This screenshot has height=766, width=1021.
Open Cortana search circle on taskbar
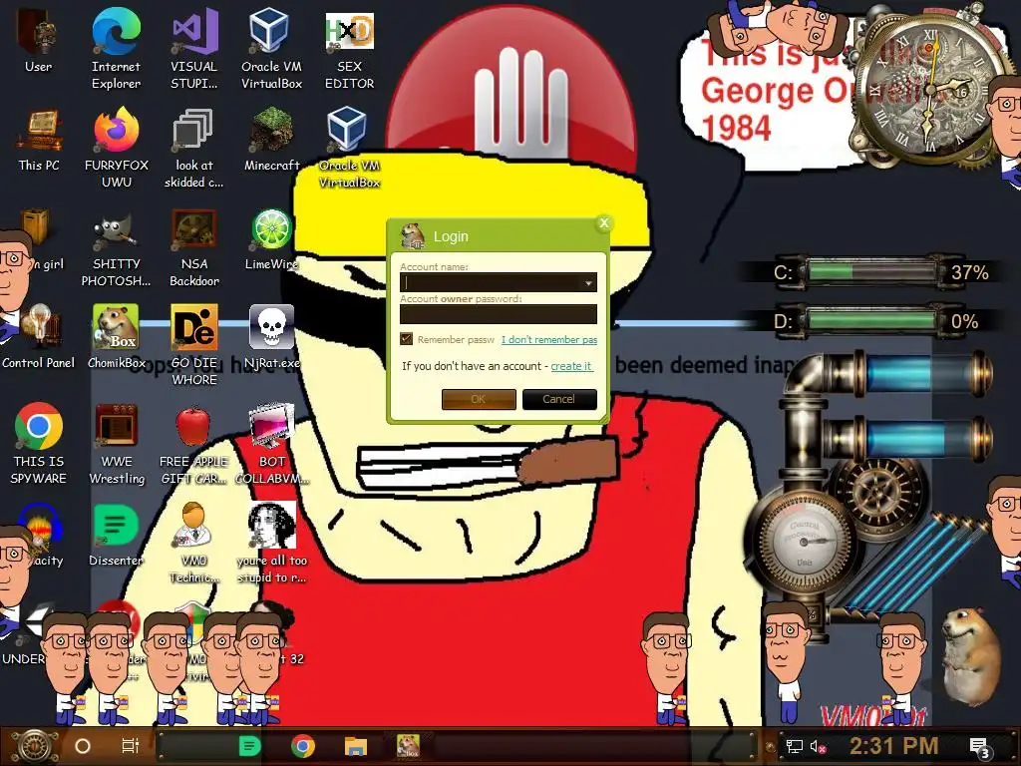point(83,746)
